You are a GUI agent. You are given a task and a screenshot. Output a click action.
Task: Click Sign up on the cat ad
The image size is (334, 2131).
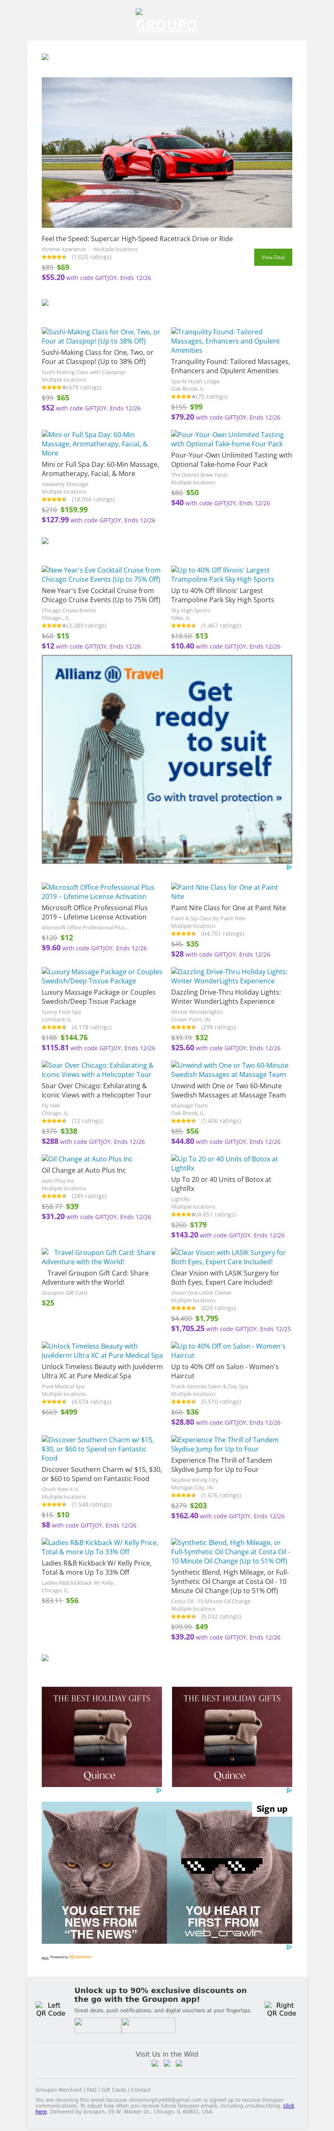click(x=271, y=1808)
